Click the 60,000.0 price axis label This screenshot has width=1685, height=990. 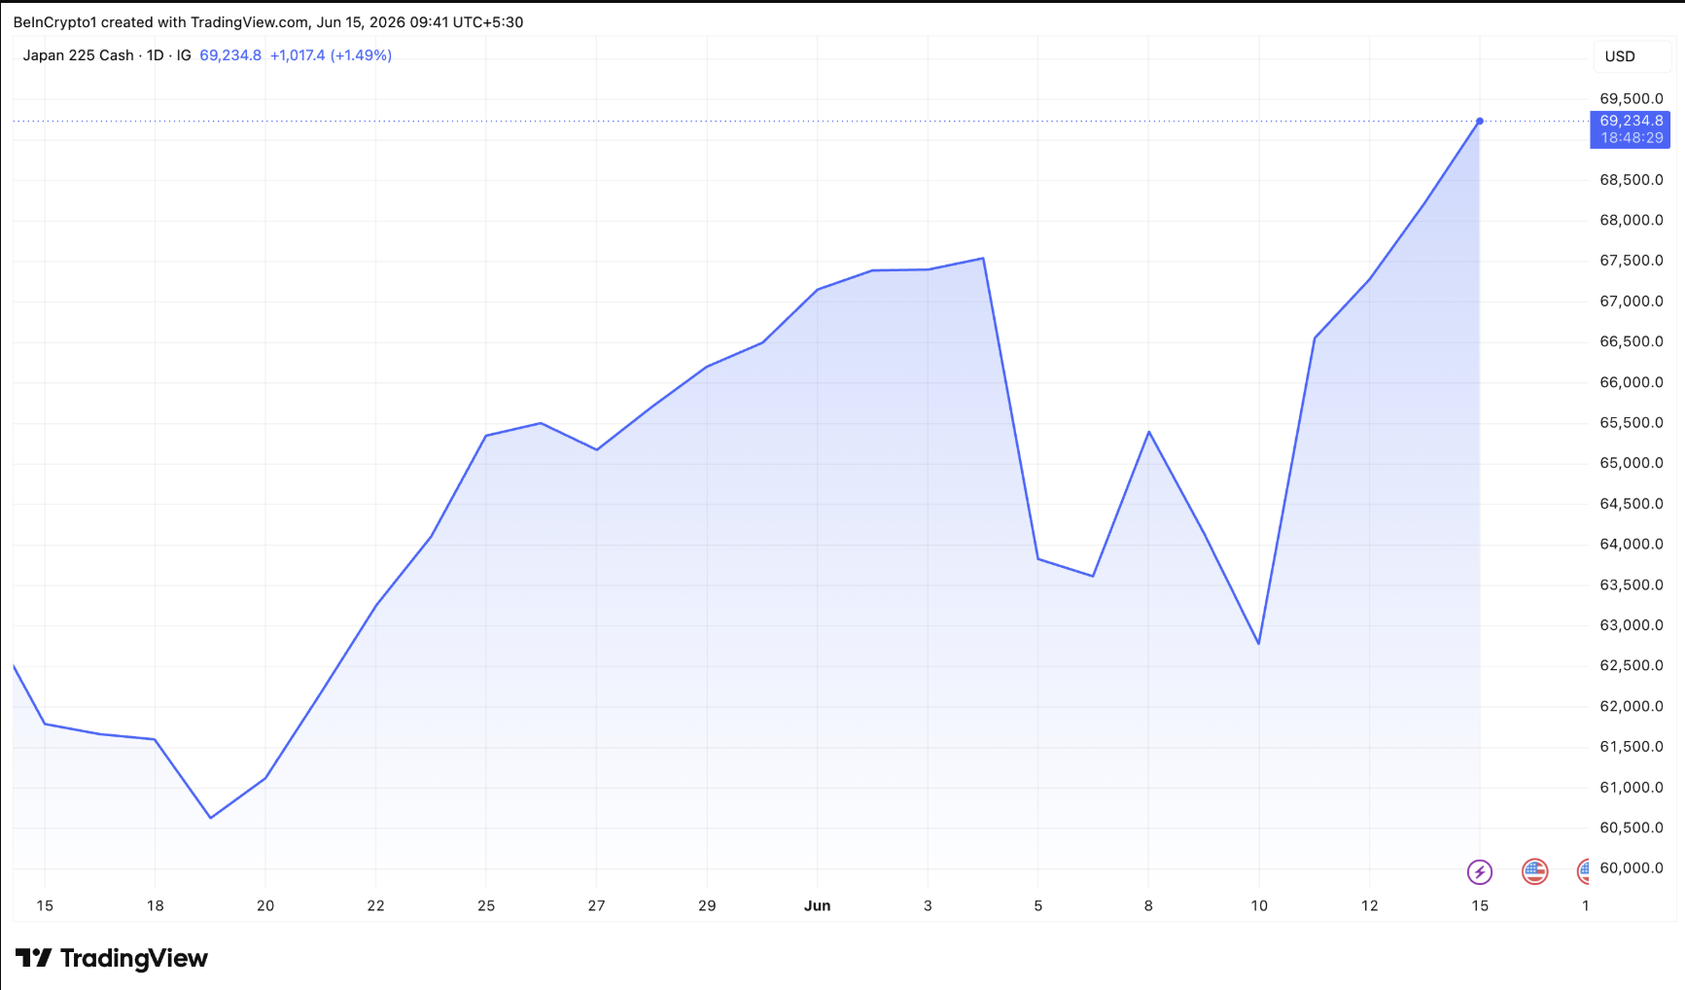[x=1632, y=868]
